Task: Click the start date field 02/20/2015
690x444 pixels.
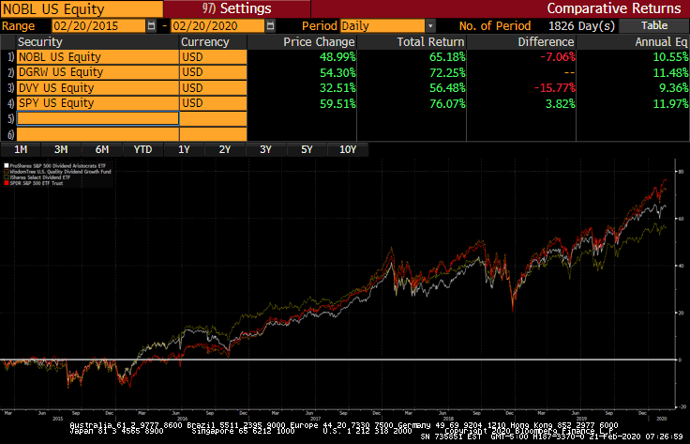Action: [x=98, y=26]
